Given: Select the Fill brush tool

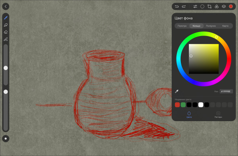Looking at the screenshot, I should pos(6,39).
